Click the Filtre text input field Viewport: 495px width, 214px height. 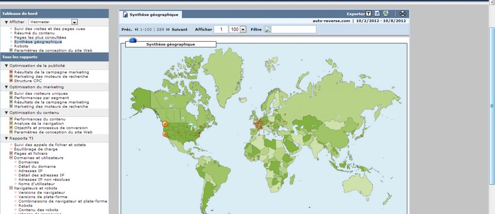coord(293,29)
